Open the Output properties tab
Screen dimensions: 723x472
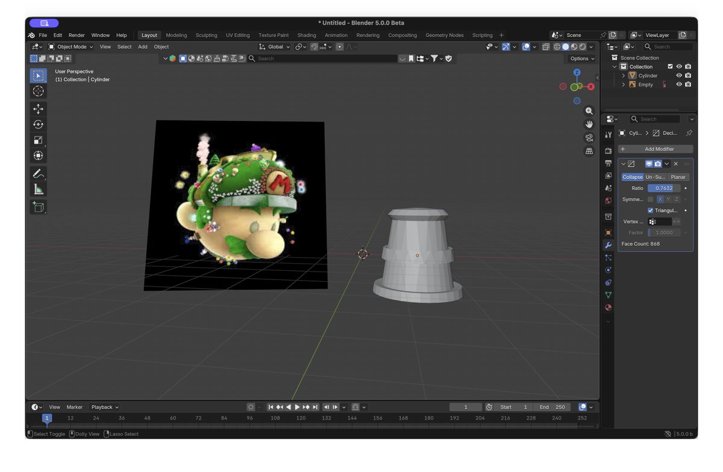[608, 163]
